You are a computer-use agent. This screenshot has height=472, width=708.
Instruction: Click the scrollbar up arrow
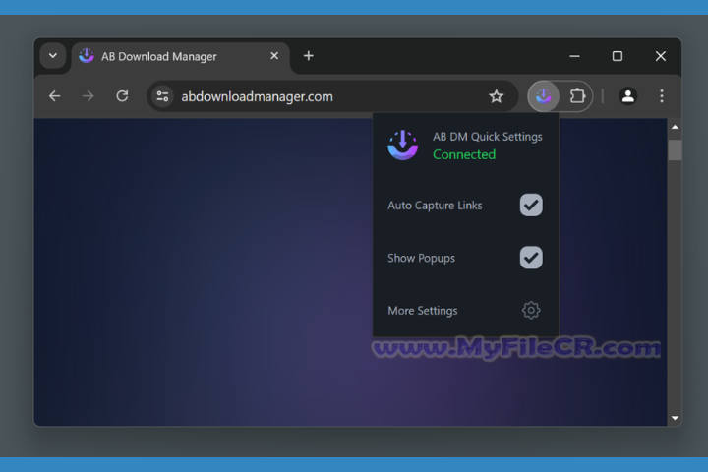675,127
